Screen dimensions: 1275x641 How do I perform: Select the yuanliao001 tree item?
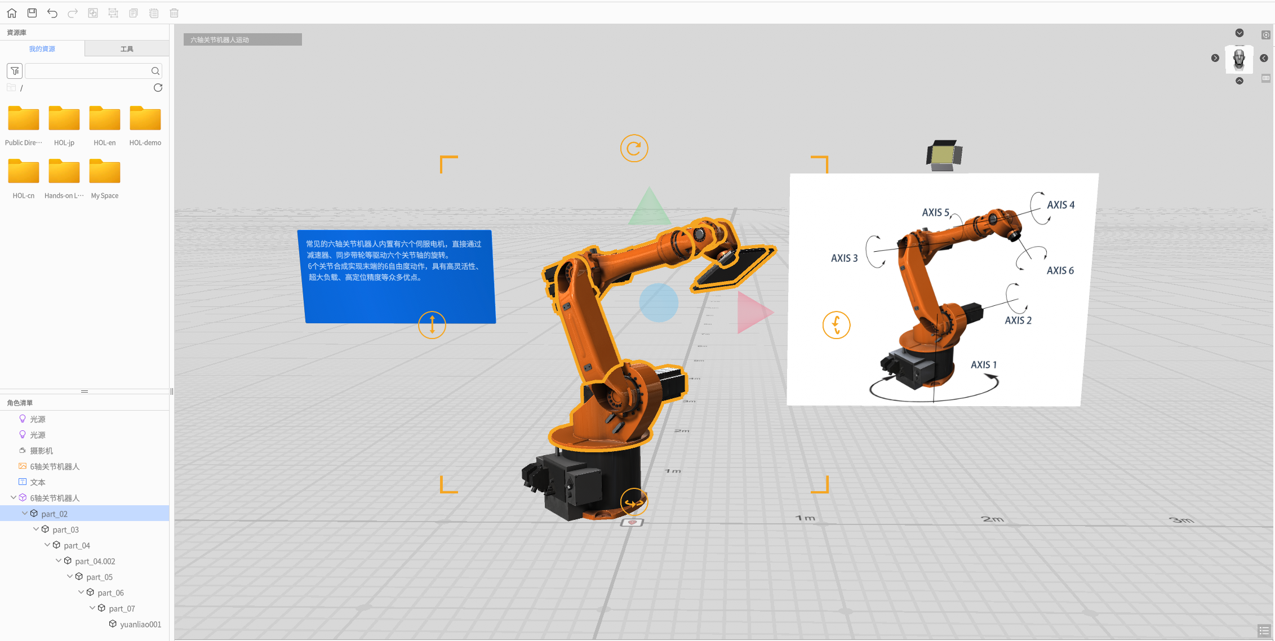(85, 624)
